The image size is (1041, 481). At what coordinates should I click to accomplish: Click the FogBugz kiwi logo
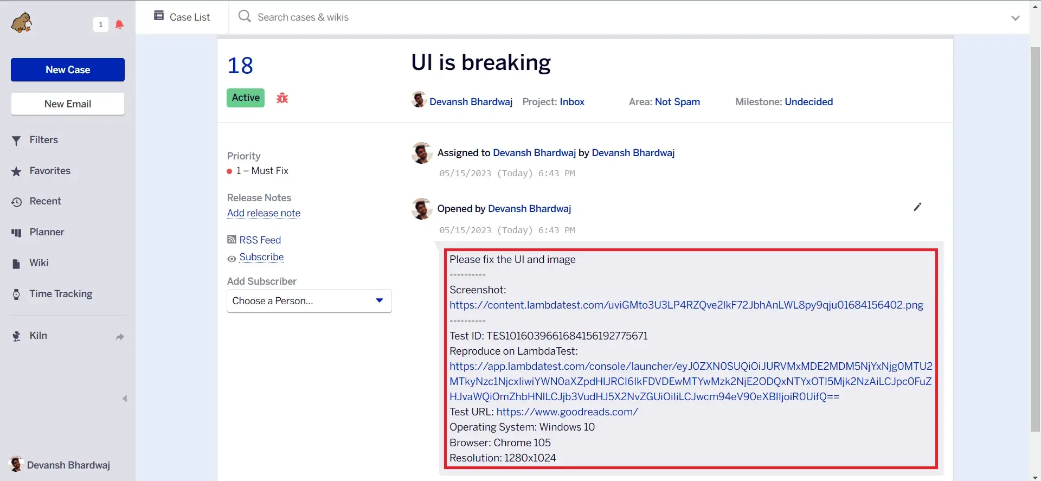[x=22, y=23]
